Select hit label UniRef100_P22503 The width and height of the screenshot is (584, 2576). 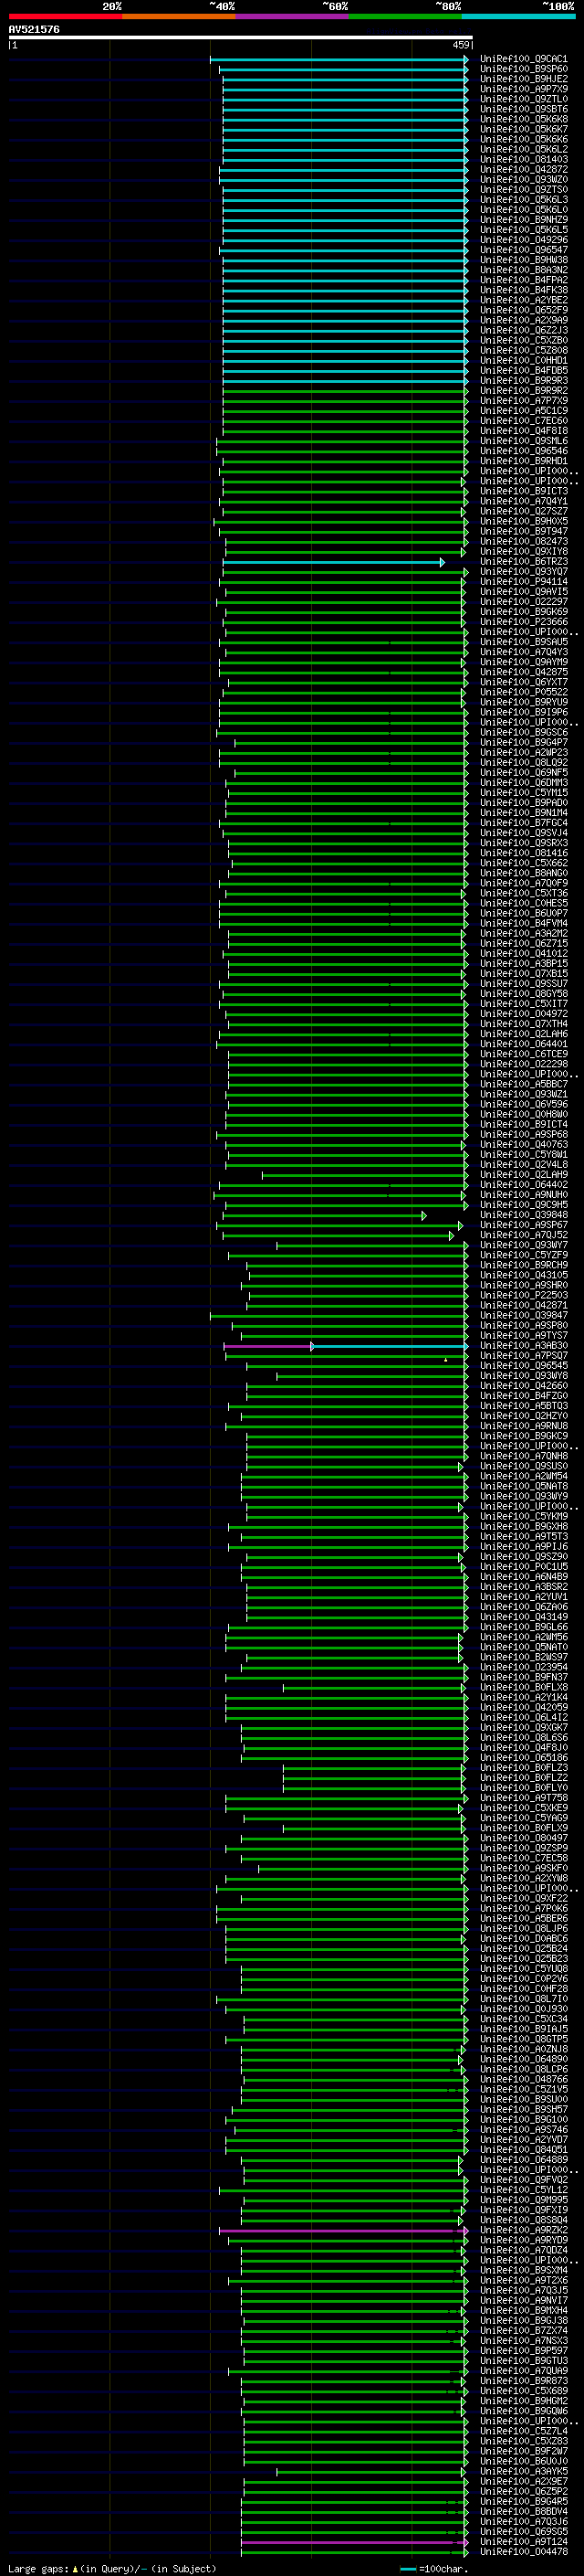[523, 1295]
